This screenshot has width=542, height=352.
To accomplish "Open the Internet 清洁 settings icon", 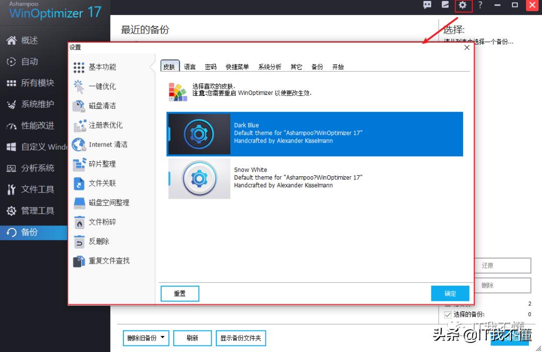I will click(x=79, y=144).
